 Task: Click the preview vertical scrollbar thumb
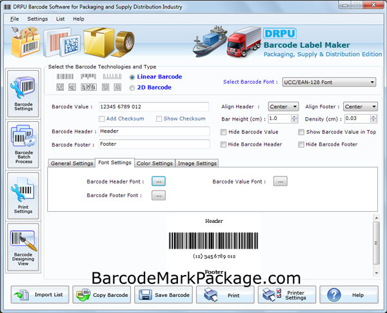(x=377, y=243)
